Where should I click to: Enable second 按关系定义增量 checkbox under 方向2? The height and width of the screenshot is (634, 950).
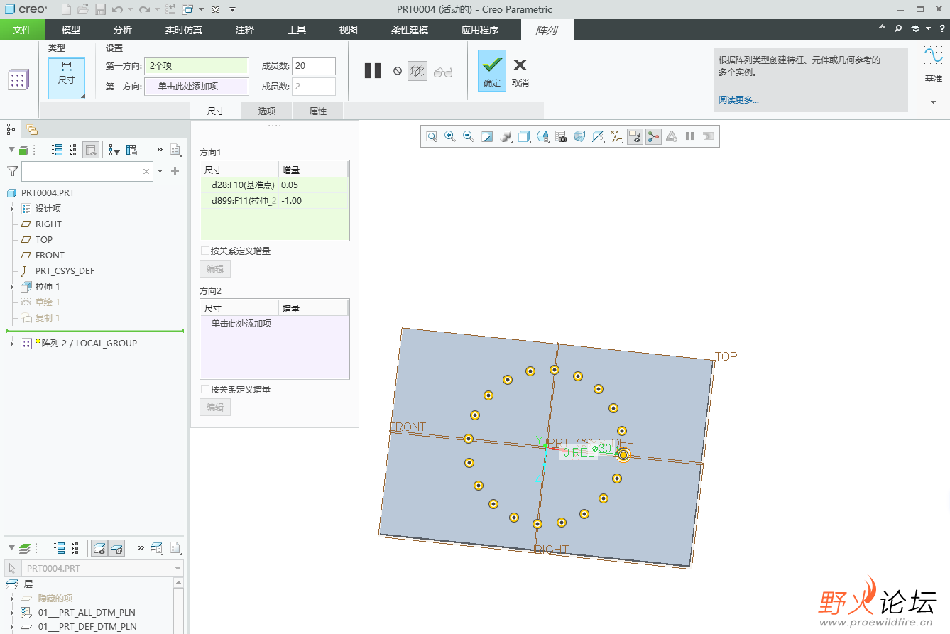coord(205,389)
